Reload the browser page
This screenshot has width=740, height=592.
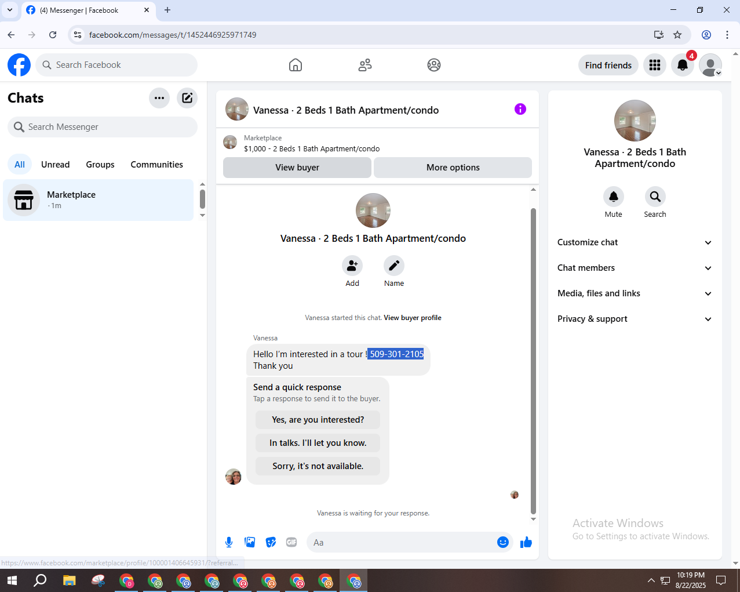pos(53,35)
